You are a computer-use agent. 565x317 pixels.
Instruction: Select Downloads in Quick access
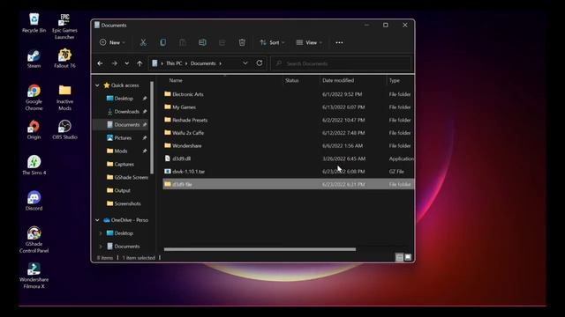click(x=126, y=112)
